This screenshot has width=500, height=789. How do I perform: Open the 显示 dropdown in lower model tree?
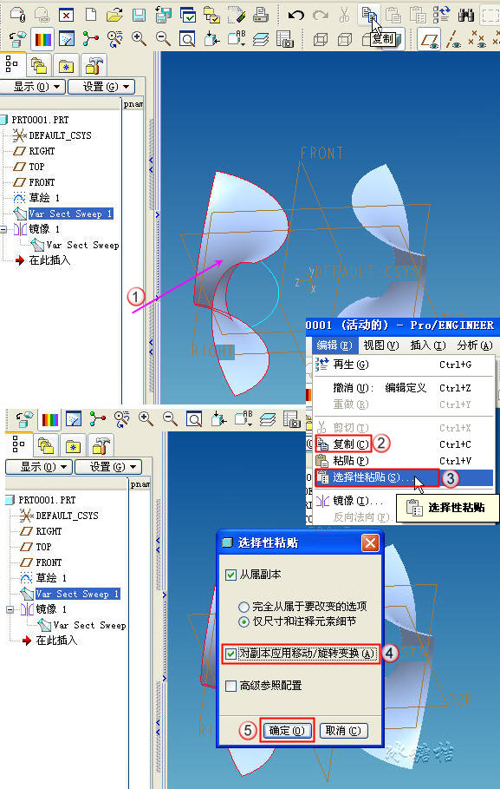click(39, 467)
